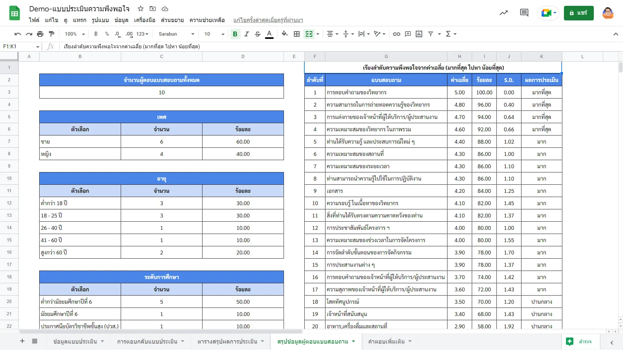This screenshot has width=623, height=350.
Task: Click the undo arrow icon
Action: click(x=18, y=34)
